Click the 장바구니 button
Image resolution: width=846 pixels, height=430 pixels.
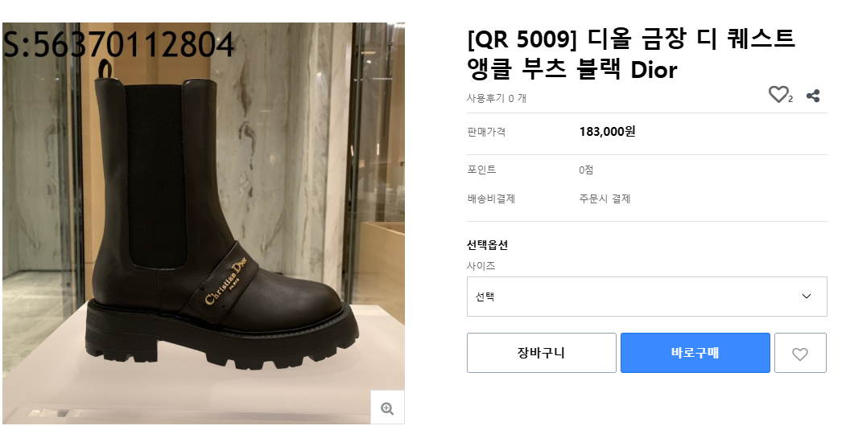(541, 353)
